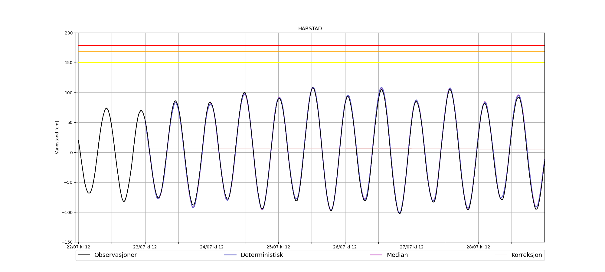
Task: Click the y-axis value −100
Action: (x=67, y=212)
